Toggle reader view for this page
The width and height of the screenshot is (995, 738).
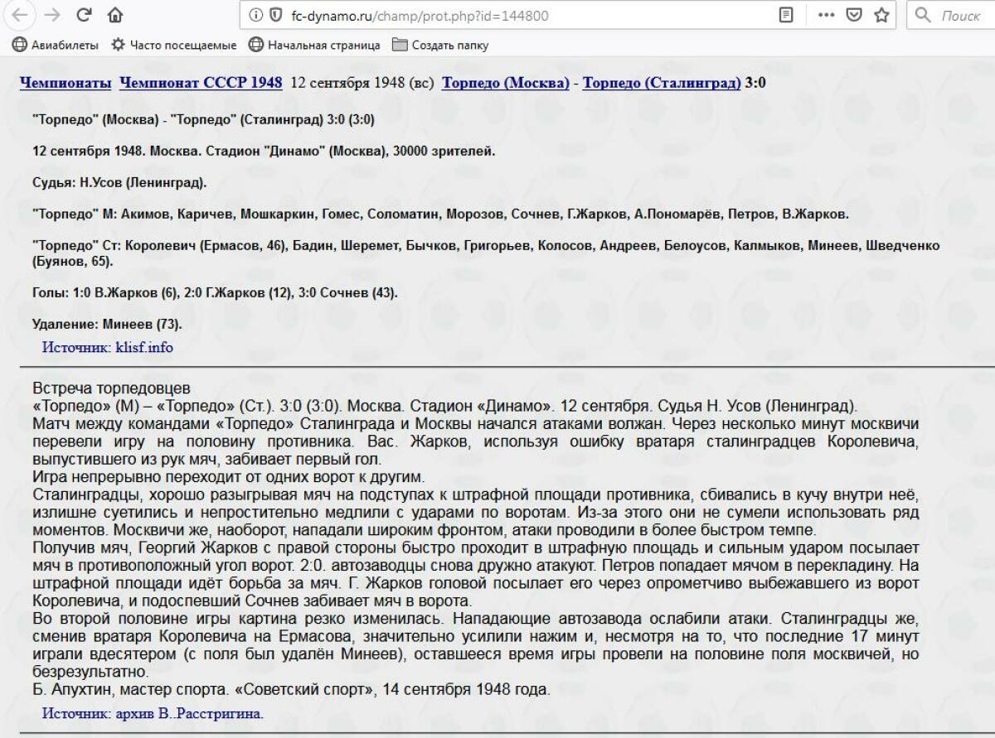[x=786, y=16]
